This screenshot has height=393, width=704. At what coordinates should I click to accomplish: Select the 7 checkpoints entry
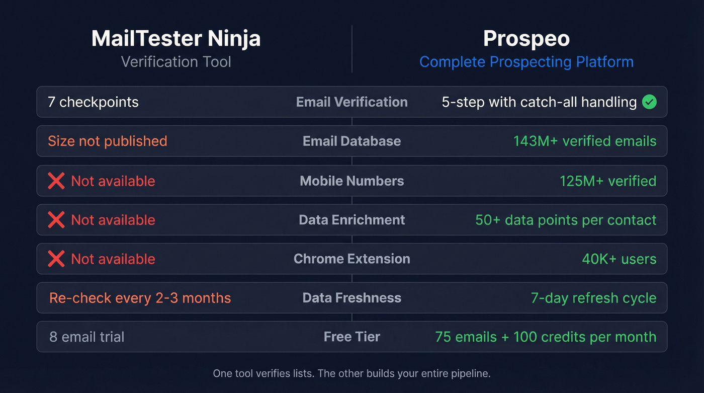pyautogui.click(x=93, y=102)
